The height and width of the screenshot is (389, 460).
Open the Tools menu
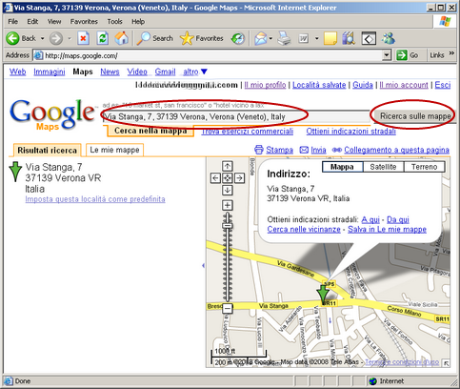[114, 22]
